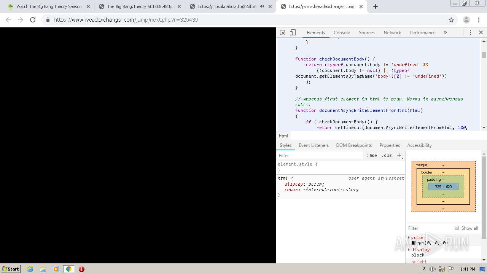Viewport: 487px width, 274px height.
Task: Click the liveadexchanger URL address bar
Action: pos(126,20)
